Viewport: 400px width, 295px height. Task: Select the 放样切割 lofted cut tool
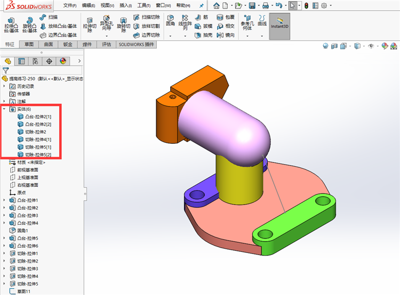(147, 26)
